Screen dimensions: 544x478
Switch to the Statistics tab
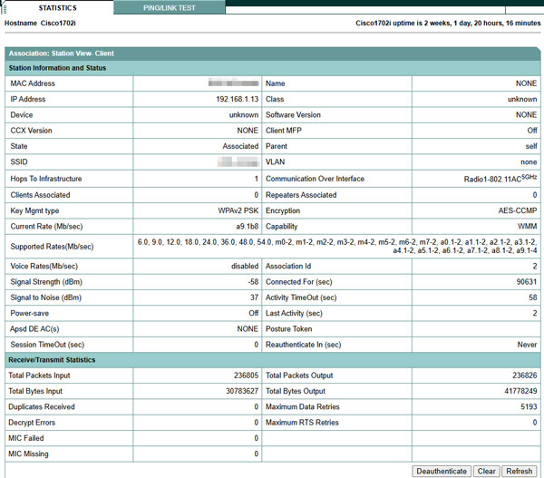56,7
